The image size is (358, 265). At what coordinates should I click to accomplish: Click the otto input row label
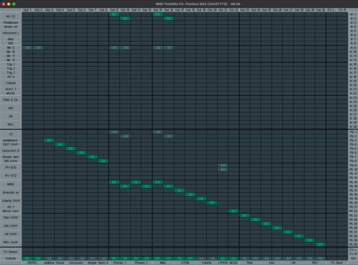point(11,108)
